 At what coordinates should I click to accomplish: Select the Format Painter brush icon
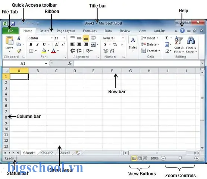point(19,51)
